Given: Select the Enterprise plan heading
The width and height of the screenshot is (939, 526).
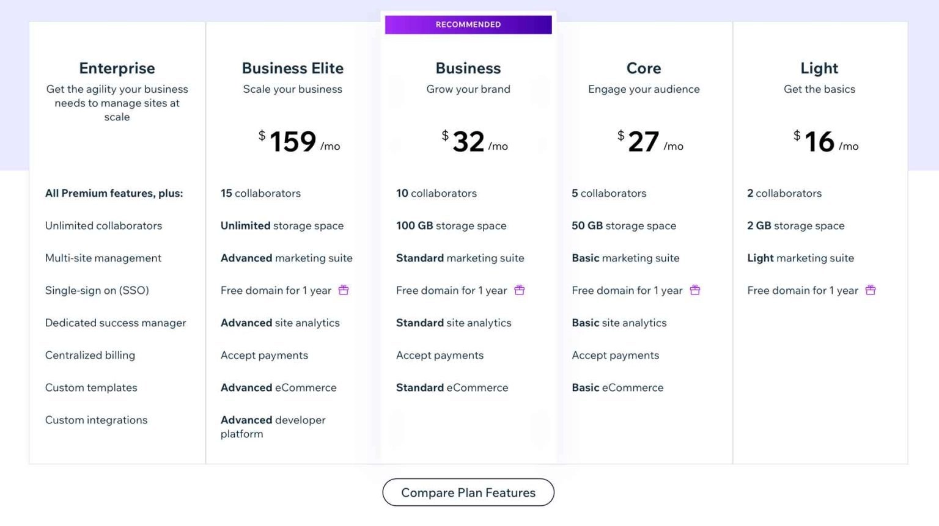Looking at the screenshot, I should pyautogui.click(x=117, y=68).
